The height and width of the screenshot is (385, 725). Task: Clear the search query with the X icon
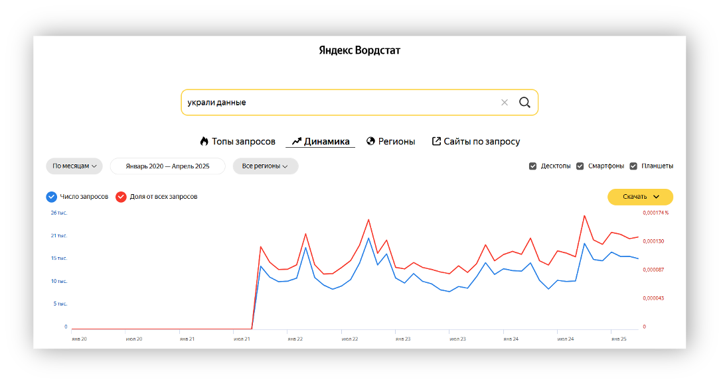(505, 103)
